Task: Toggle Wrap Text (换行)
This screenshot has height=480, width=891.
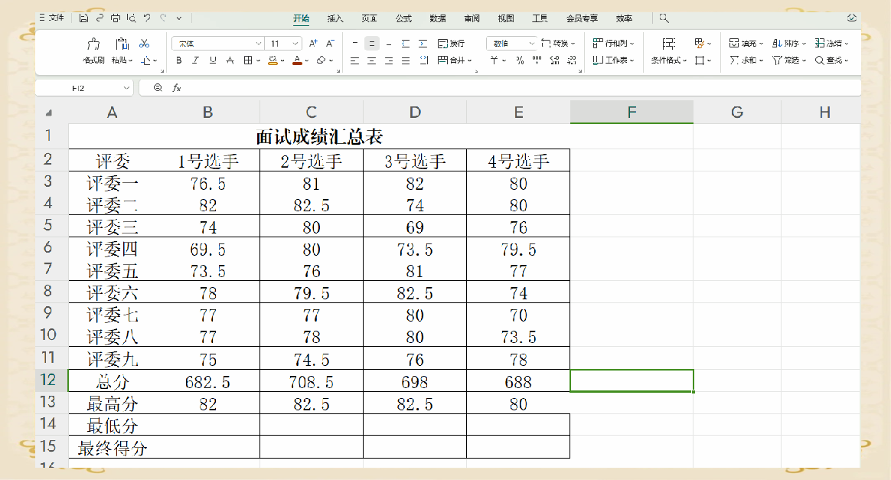Action: pos(451,43)
